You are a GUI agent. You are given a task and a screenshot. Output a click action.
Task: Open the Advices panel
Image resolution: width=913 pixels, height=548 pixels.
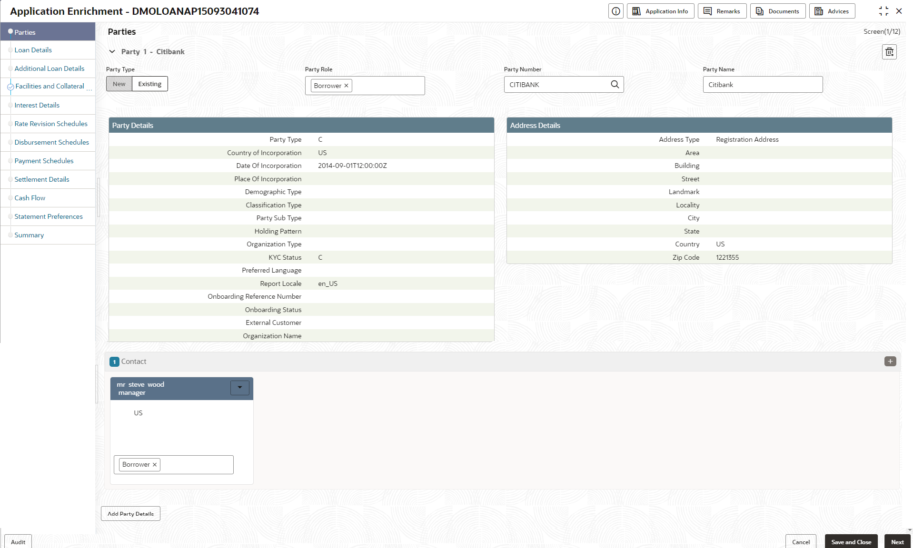[x=832, y=11]
